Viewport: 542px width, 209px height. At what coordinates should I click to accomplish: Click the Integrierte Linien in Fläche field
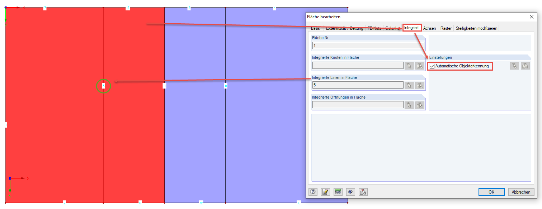358,85
